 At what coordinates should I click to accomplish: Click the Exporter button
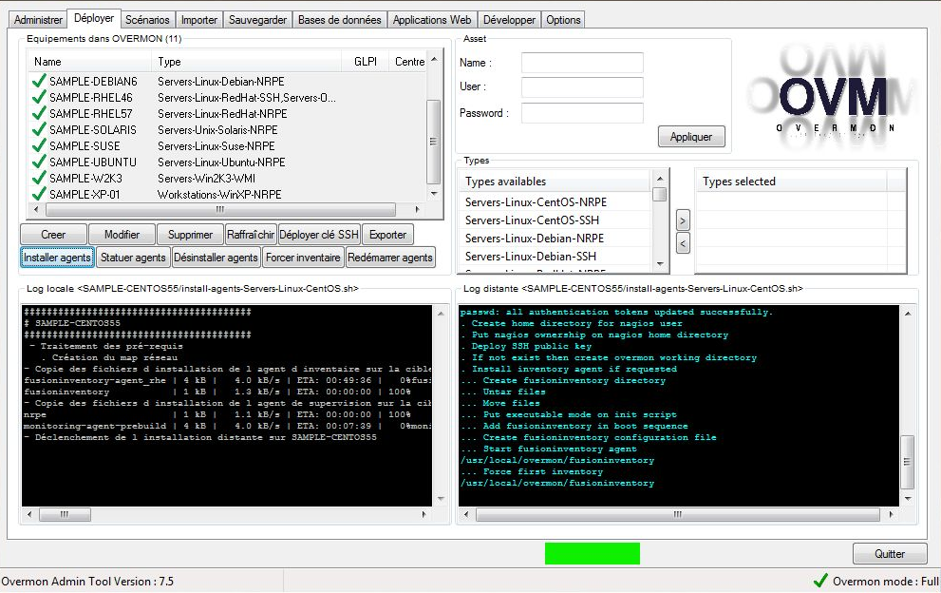pos(387,235)
